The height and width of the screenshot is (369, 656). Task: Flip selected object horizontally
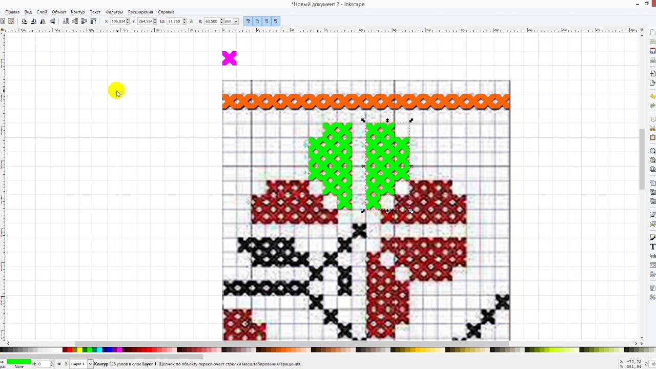[x=43, y=21]
